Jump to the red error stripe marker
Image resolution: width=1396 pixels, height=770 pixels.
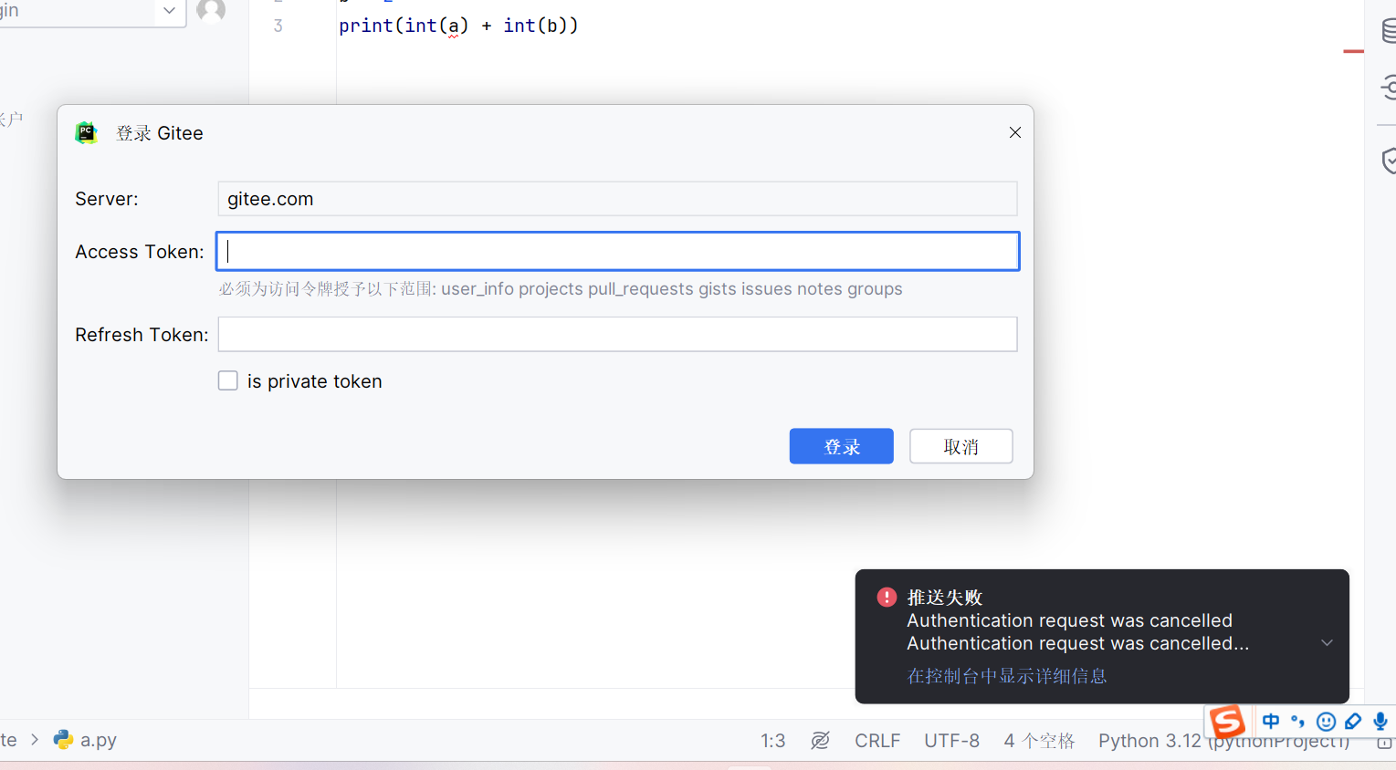[1353, 51]
